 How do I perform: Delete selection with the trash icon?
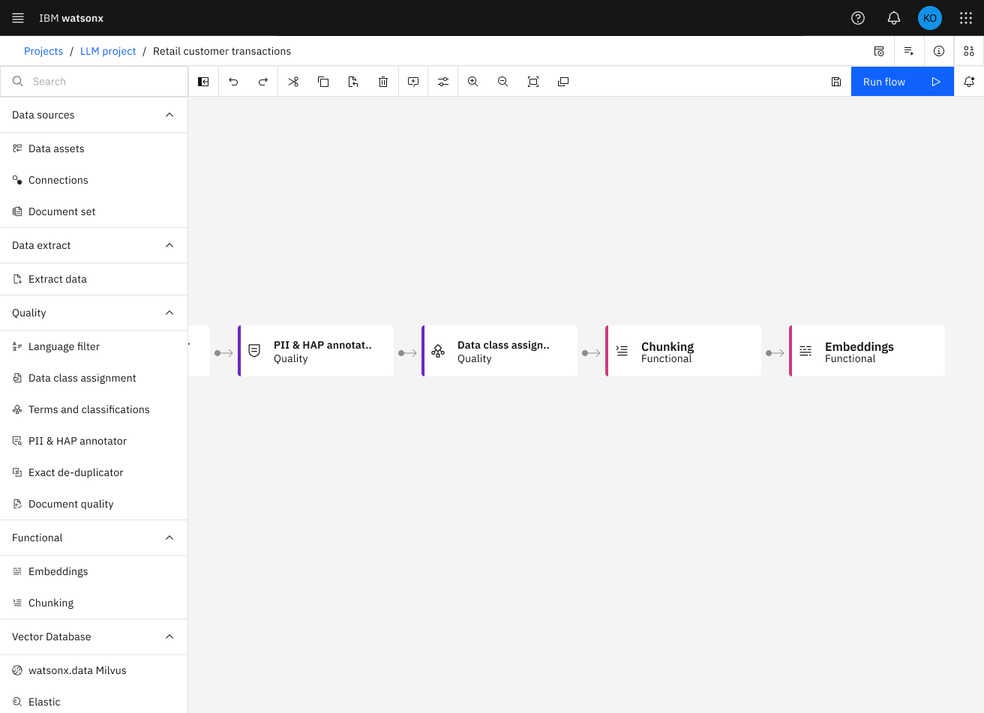pos(383,82)
